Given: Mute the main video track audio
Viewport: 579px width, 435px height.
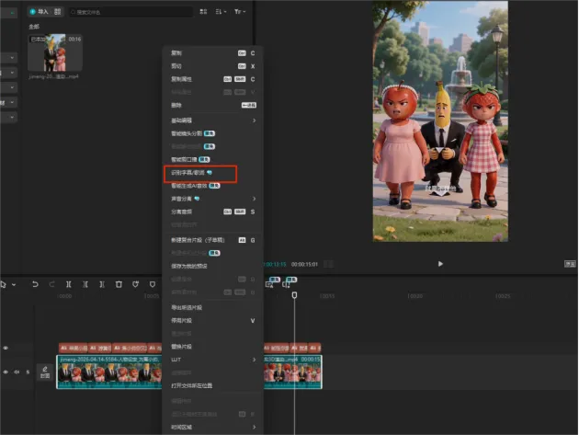Looking at the screenshot, I should [16, 372].
